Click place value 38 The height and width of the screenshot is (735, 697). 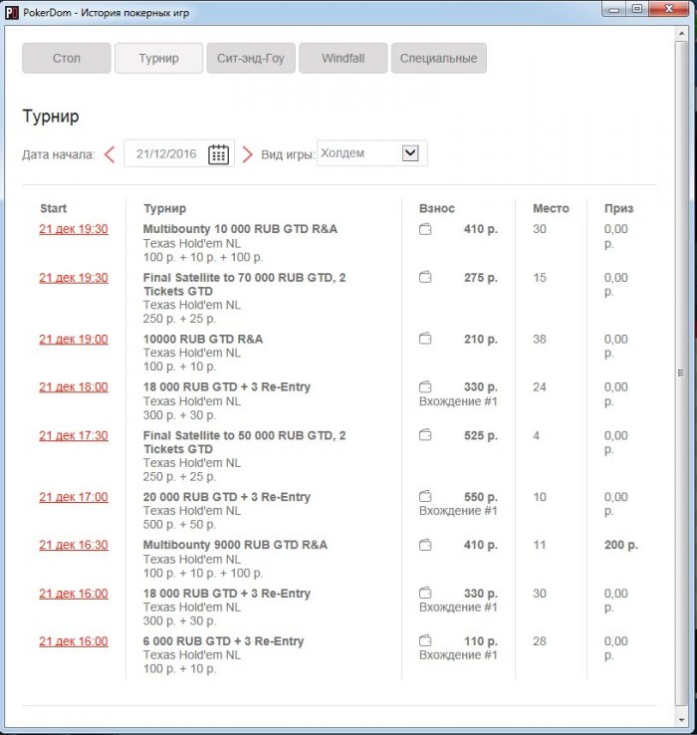pos(540,339)
